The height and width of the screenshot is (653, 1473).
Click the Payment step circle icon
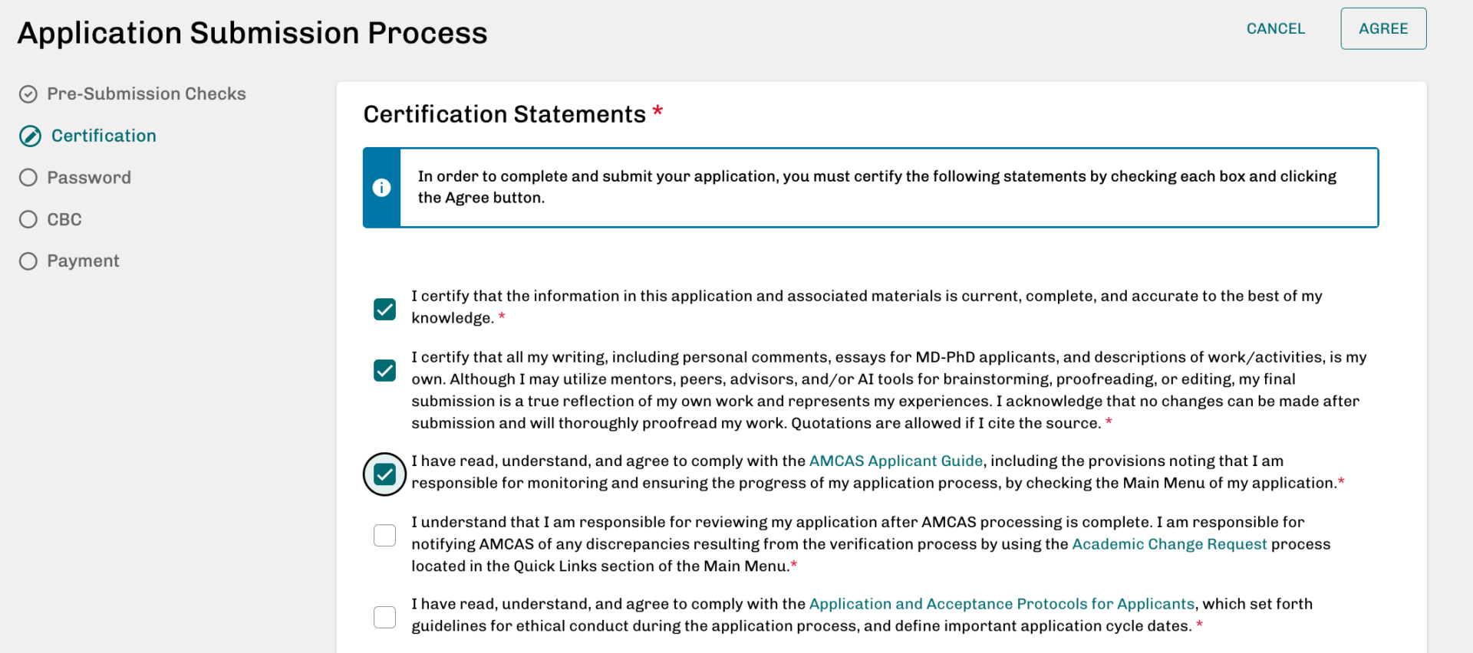tap(28, 261)
